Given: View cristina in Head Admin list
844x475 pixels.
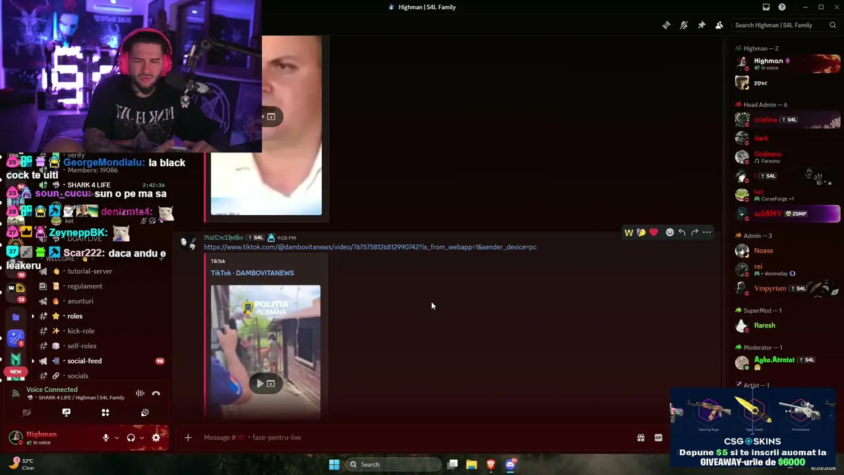Looking at the screenshot, I should click(x=787, y=119).
